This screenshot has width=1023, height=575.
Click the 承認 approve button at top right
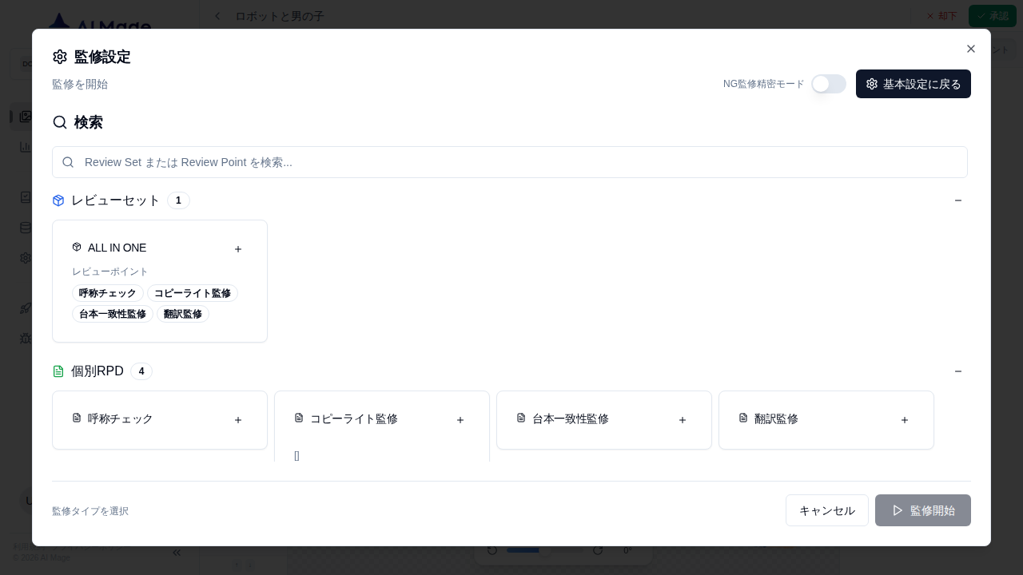993,16
